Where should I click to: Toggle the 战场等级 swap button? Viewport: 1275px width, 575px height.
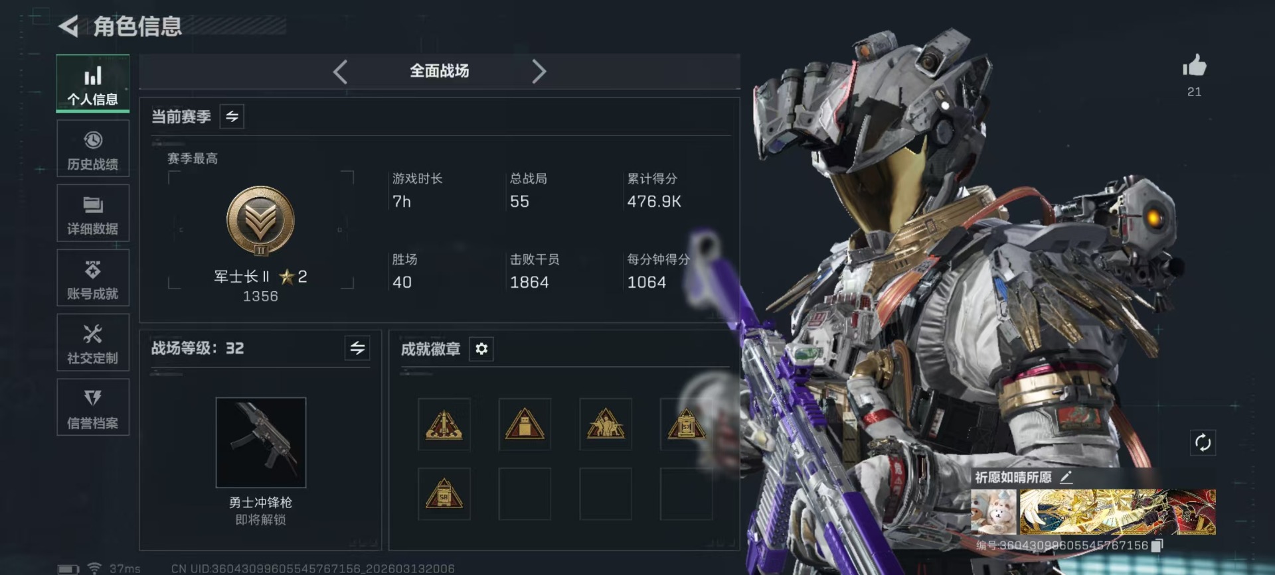[357, 348]
